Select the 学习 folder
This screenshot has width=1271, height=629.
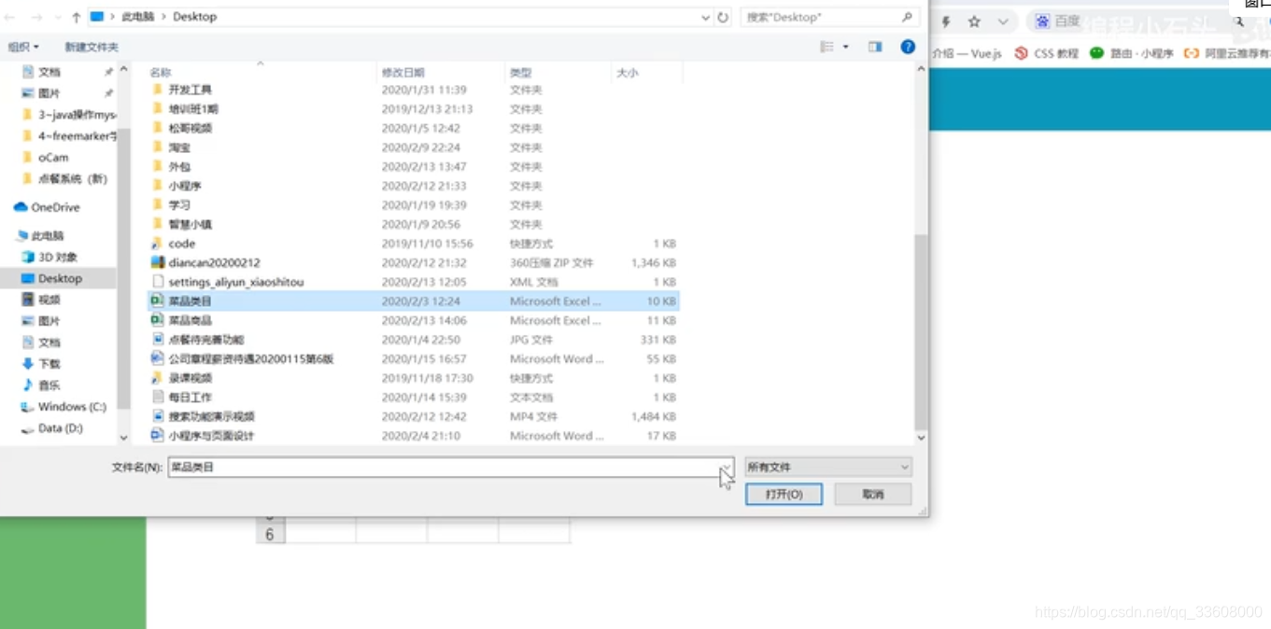click(179, 205)
